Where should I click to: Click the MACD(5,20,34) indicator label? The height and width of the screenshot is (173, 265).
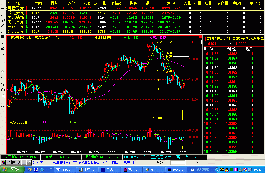tap(17, 122)
